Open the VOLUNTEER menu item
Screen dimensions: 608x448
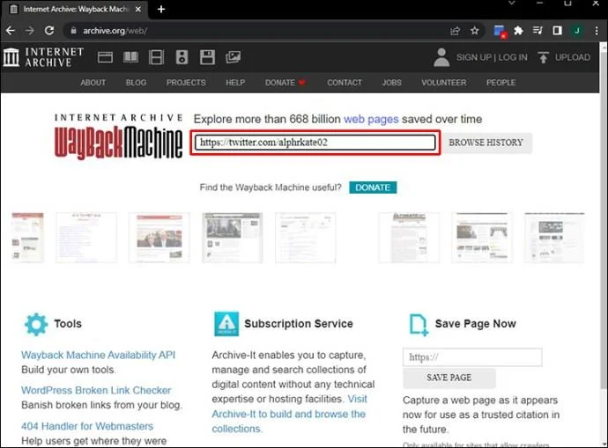444,83
